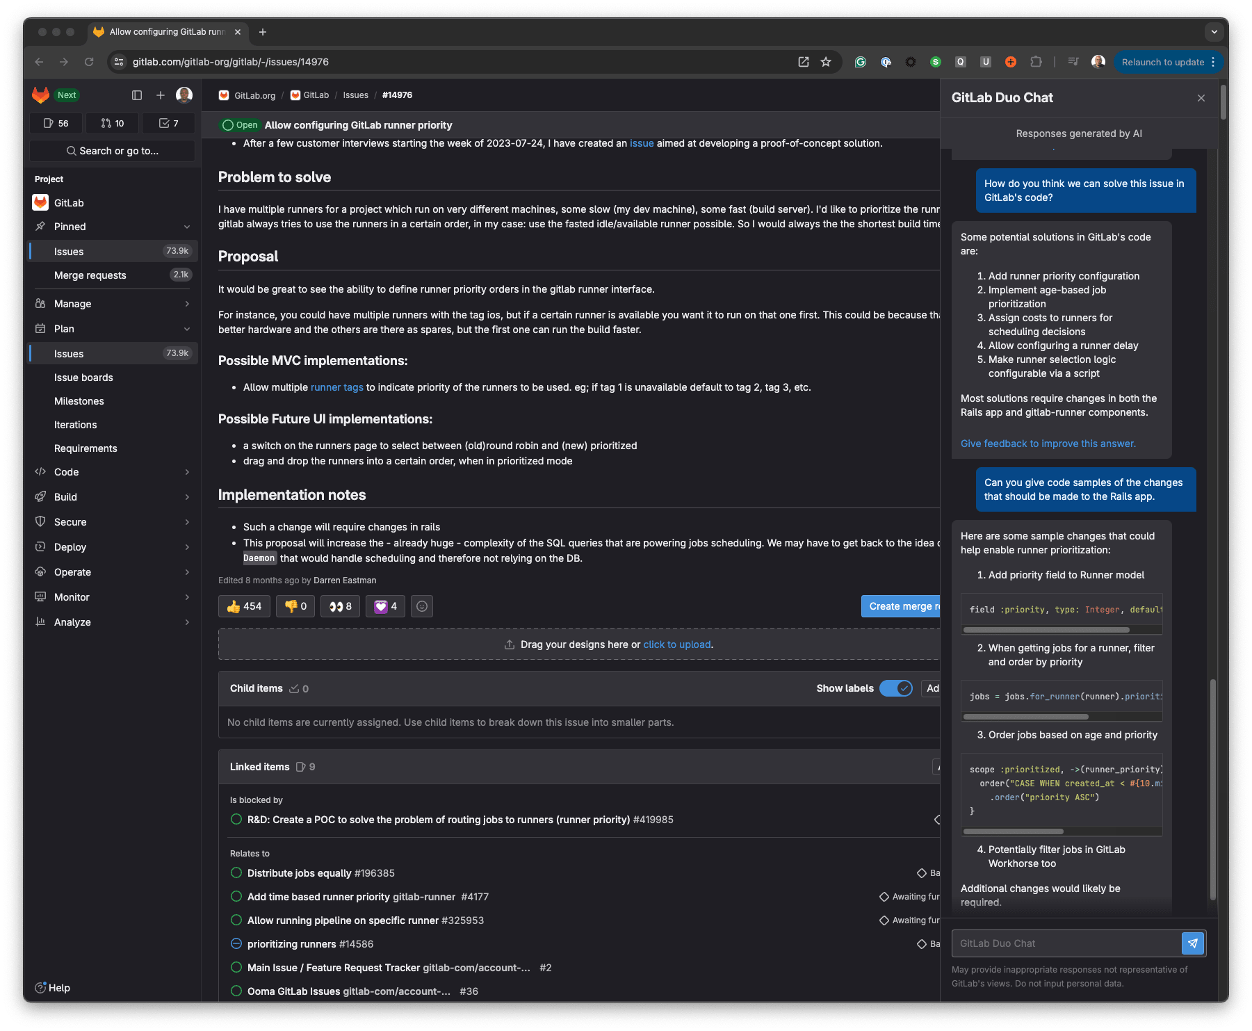Click scrollbar under priority field code block

point(1046,630)
